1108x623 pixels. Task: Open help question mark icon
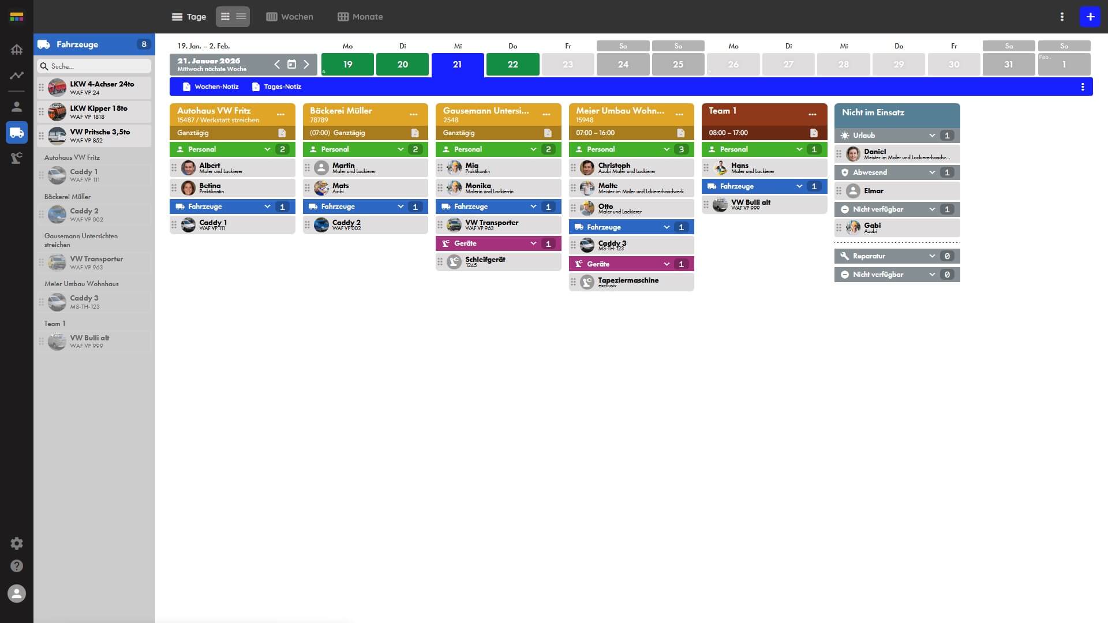[17, 566]
